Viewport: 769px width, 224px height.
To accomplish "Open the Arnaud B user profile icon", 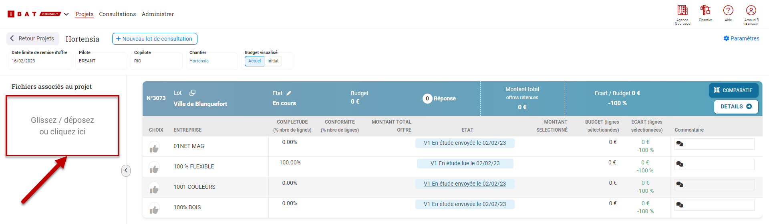I will tap(751, 10).
